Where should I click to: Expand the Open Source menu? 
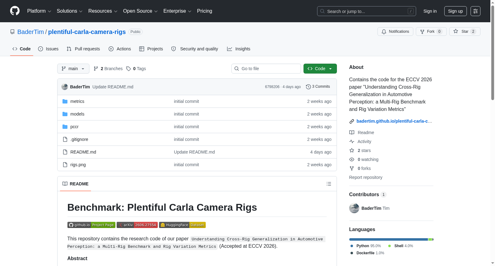[140, 11]
